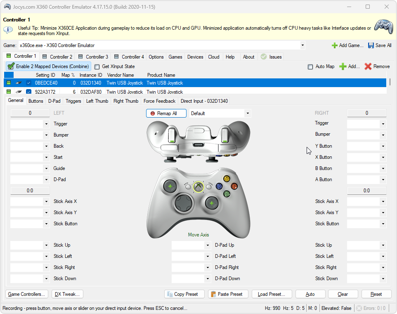Click the Y button on the controller image
The height and width of the screenshot is (314, 397).
[x=227, y=179]
